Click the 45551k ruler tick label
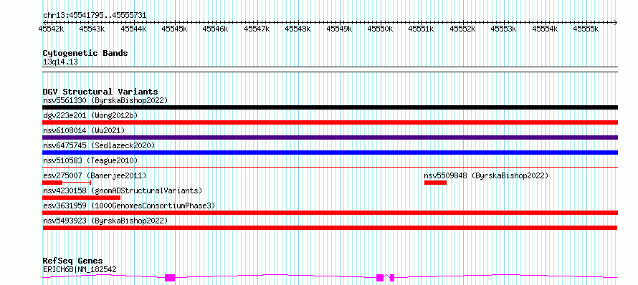This screenshot has width=638, height=285. pos(422,29)
